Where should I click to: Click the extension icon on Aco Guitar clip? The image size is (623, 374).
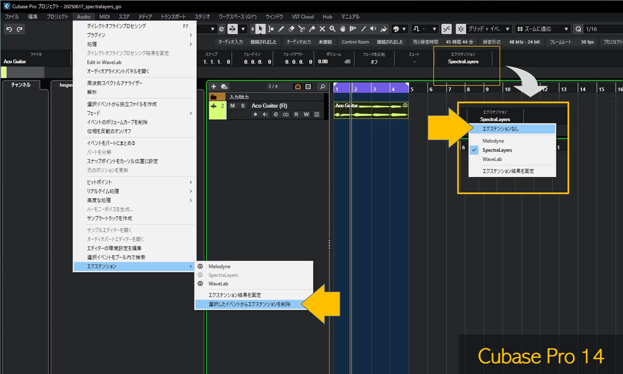pyautogui.click(x=405, y=105)
